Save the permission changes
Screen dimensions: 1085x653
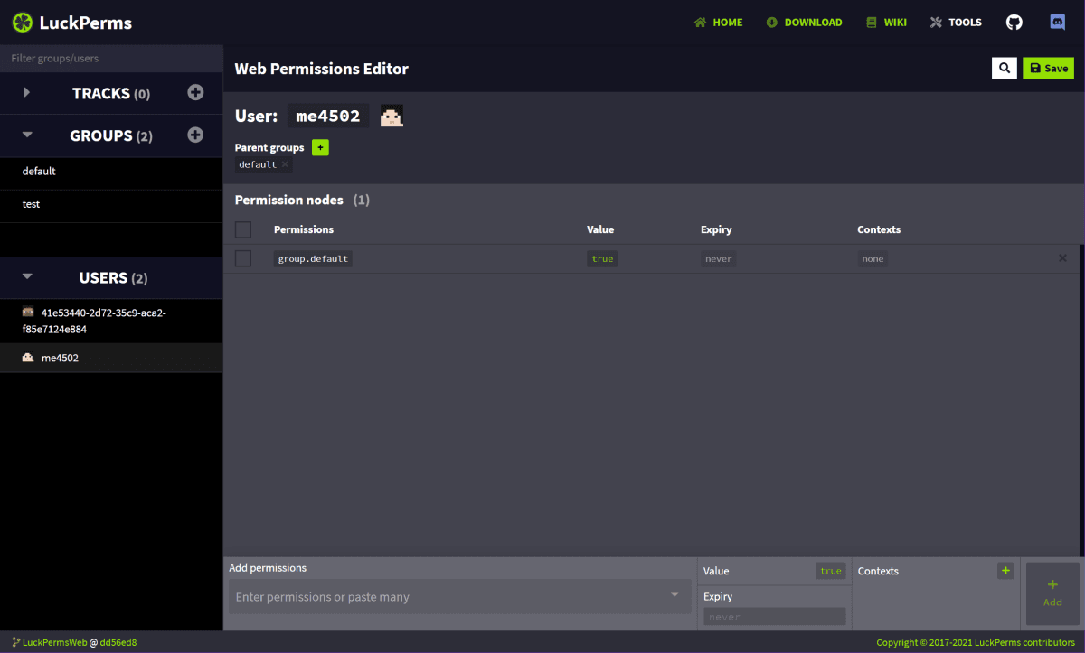click(x=1048, y=68)
